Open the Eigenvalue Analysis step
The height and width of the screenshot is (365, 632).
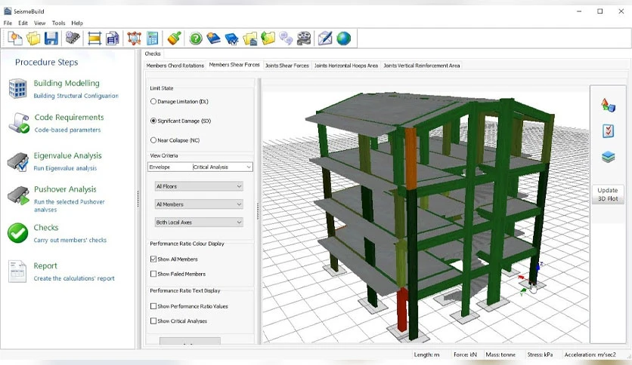coord(68,155)
